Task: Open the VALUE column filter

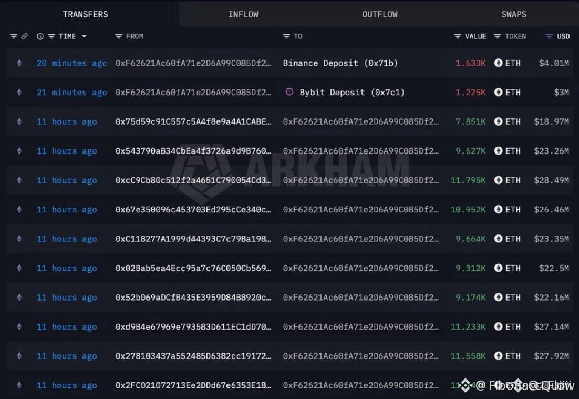Action: click(x=458, y=36)
